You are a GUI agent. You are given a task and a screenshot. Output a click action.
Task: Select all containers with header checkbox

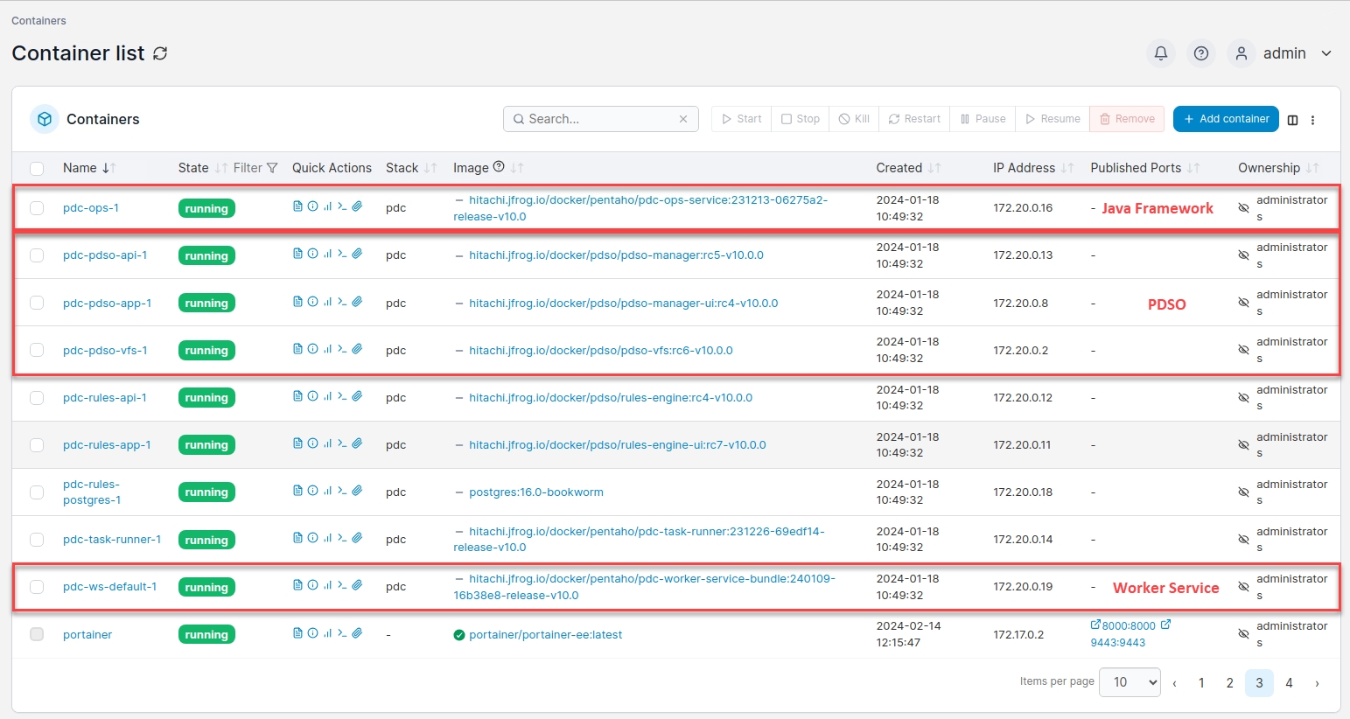click(37, 168)
